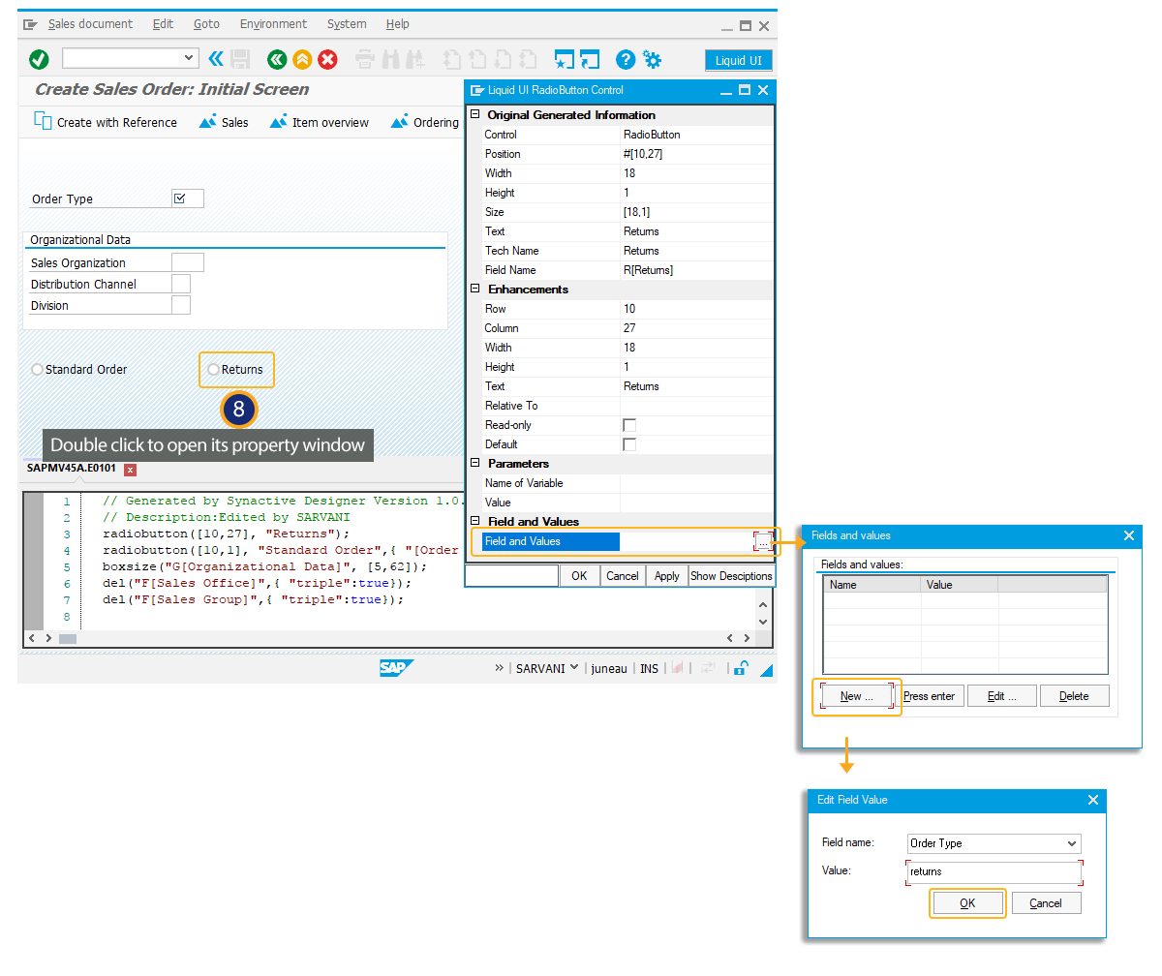Viewport: 1162px width, 976px height.
Task: Collapse the Field and Values section
Action: [474, 522]
